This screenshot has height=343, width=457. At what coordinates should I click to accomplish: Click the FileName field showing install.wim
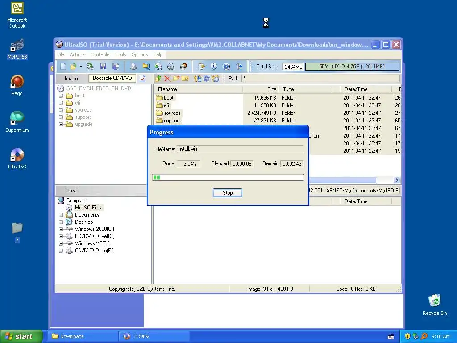240,149
